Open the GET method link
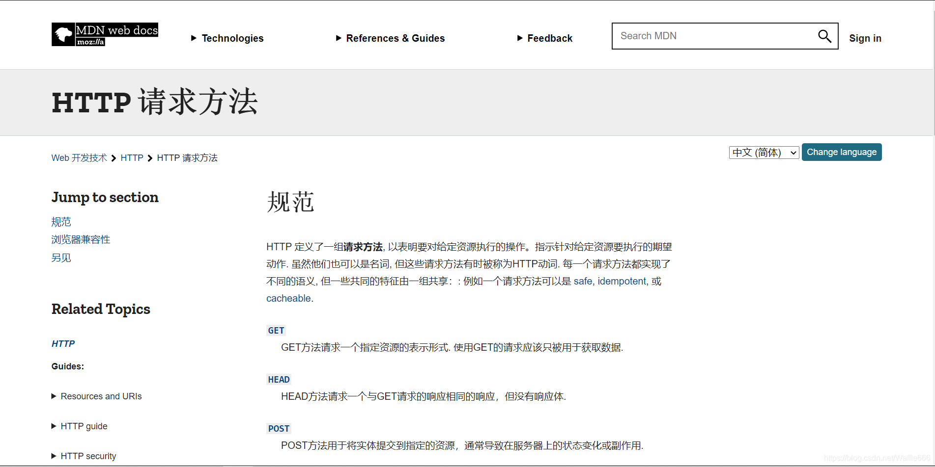 276,331
